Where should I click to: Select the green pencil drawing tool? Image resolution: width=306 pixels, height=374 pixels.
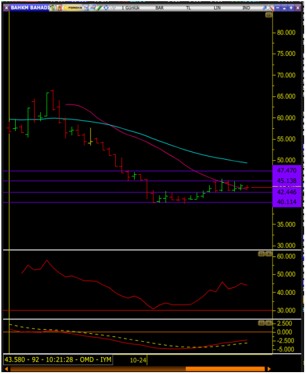coord(99,8)
